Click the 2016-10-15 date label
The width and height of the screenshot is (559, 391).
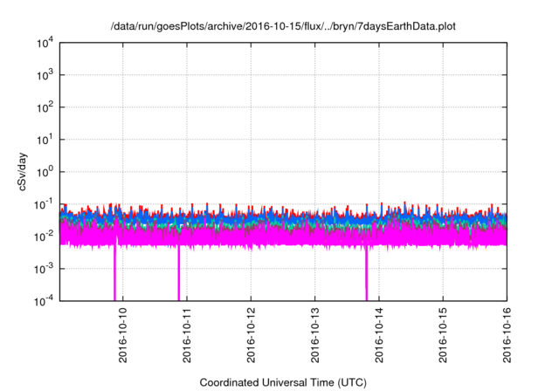(x=443, y=335)
